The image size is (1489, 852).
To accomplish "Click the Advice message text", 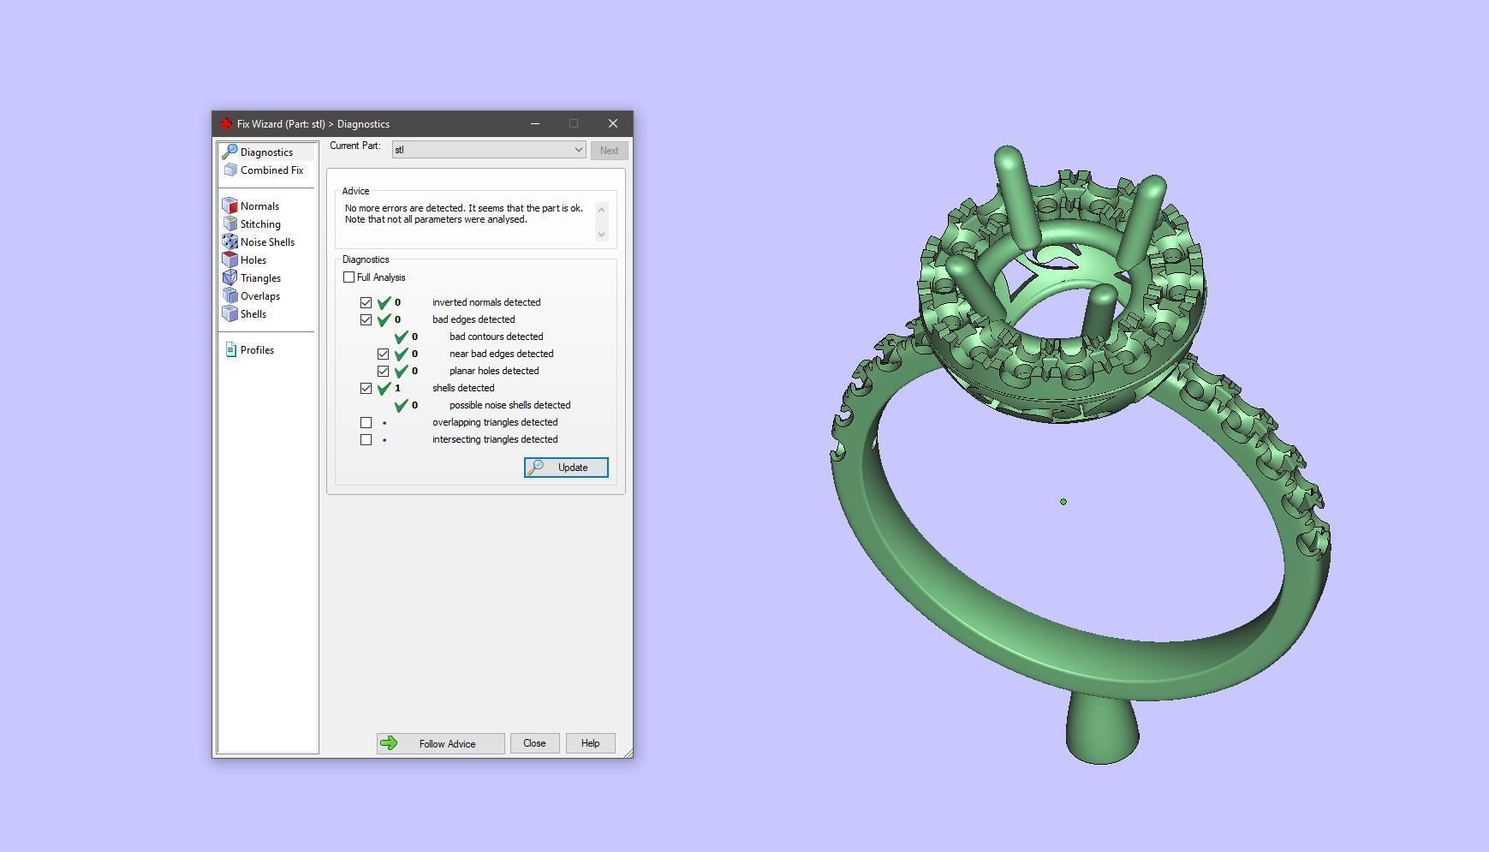I will pyautogui.click(x=464, y=214).
